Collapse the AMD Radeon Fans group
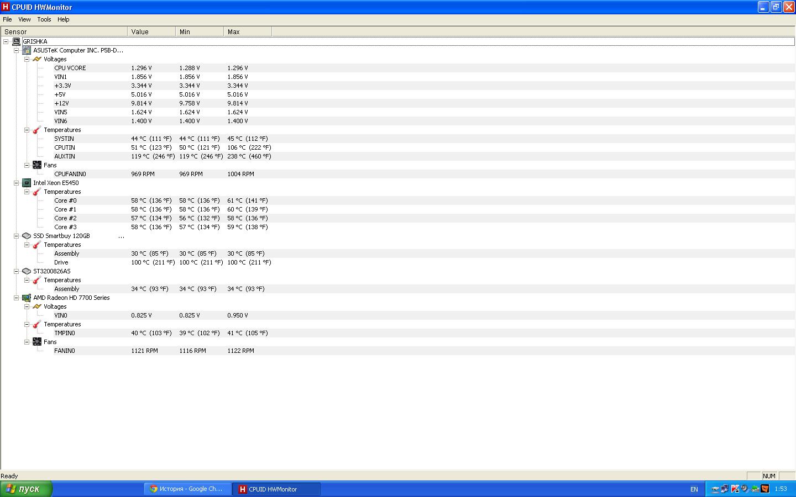 pos(27,342)
